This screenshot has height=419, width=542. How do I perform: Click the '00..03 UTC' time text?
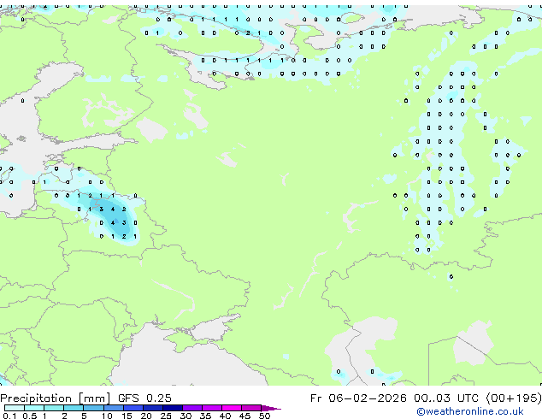click(x=446, y=398)
